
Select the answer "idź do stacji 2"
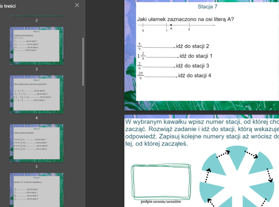tap(190, 46)
